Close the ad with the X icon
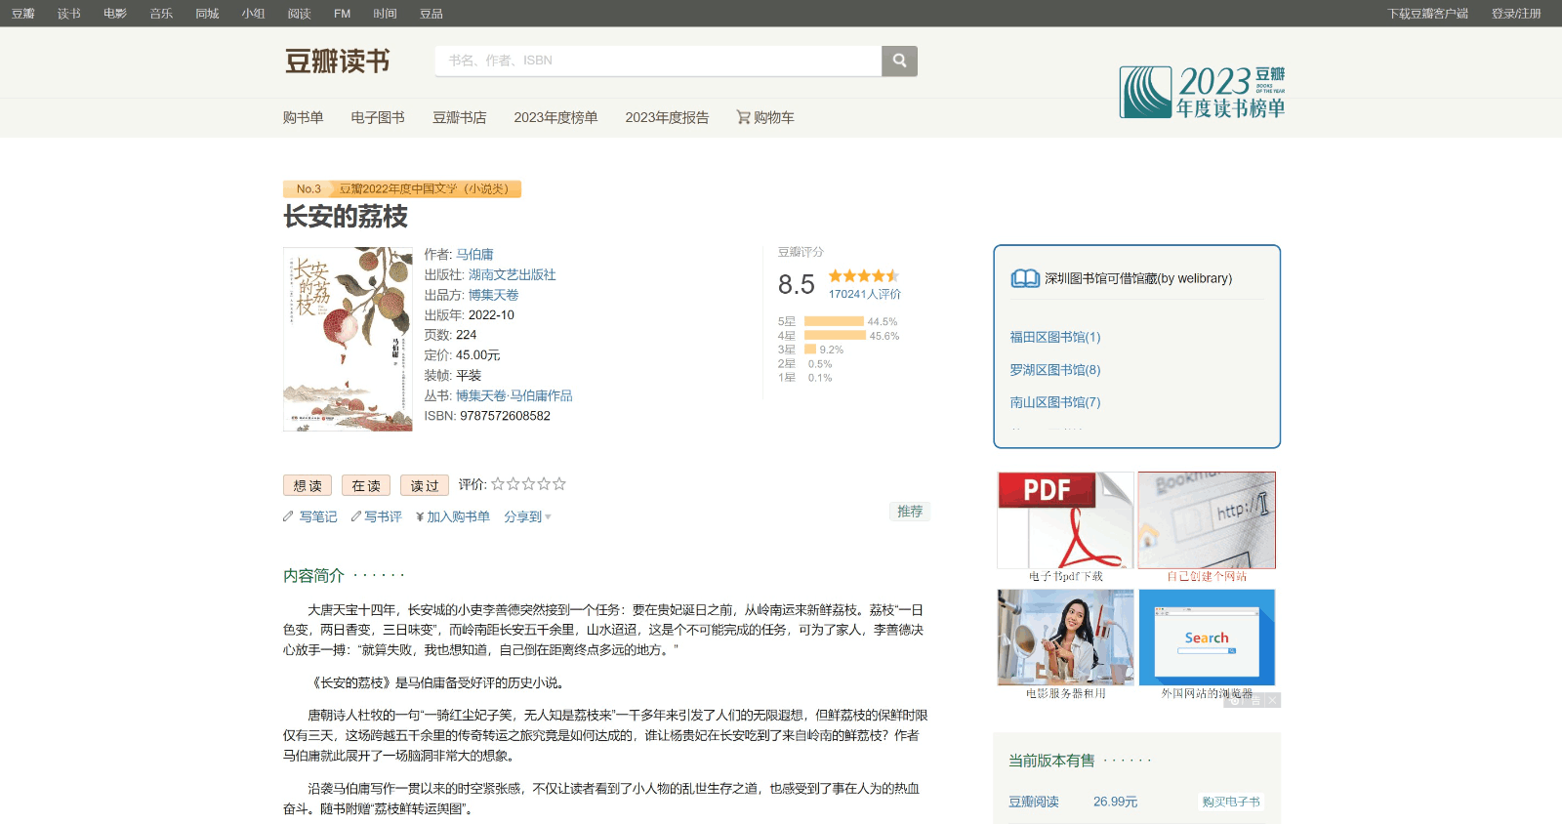 (x=1273, y=700)
